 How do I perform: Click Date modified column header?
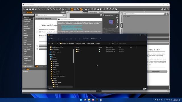[110, 47]
